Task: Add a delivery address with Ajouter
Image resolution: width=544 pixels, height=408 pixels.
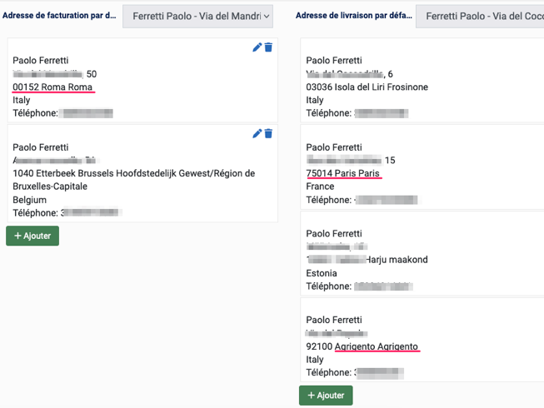Action: point(326,396)
